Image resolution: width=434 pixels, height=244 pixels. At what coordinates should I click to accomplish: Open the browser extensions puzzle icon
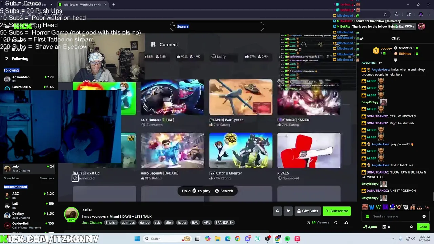tap(396, 14)
